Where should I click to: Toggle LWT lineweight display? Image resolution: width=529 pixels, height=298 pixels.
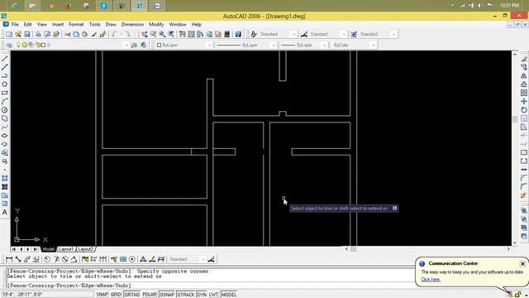pyautogui.click(x=213, y=295)
